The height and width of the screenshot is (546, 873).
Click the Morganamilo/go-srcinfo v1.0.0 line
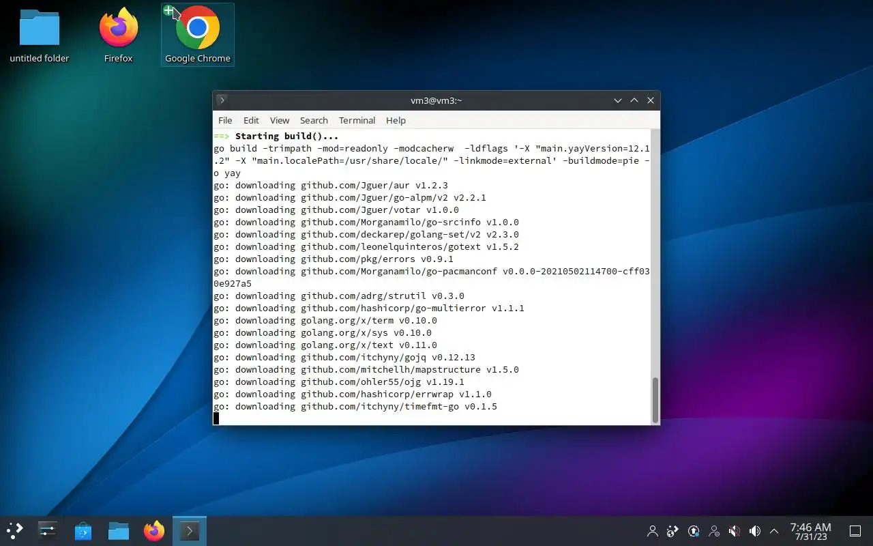(x=366, y=222)
